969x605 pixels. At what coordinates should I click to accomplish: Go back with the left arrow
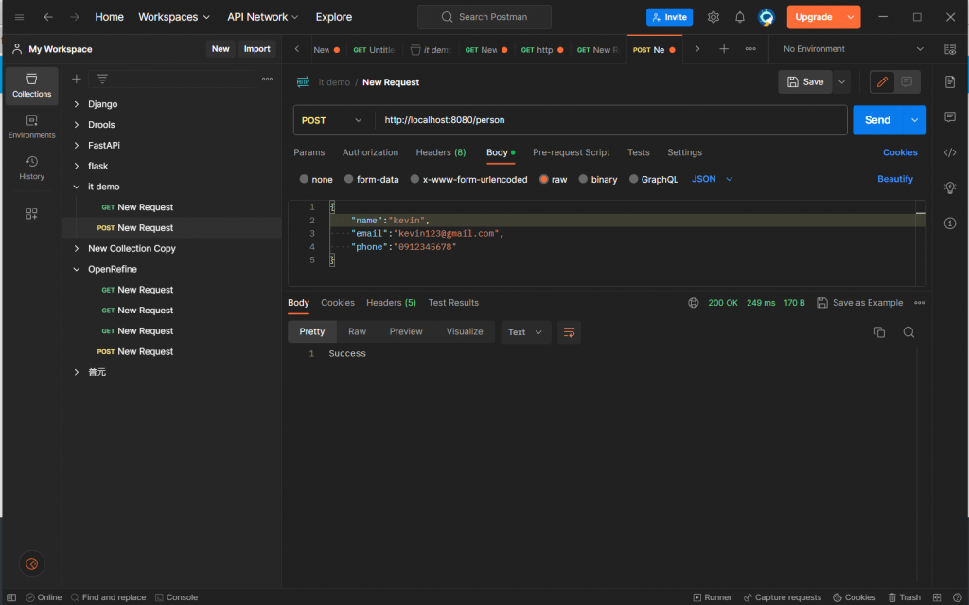point(47,17)
